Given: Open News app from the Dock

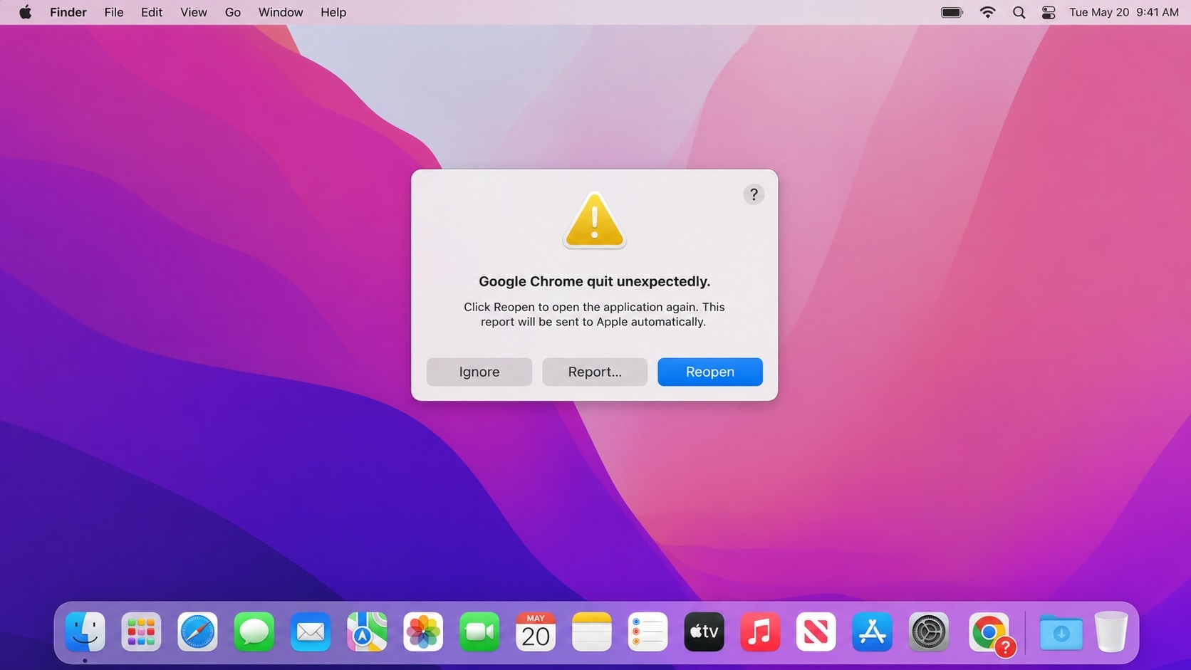Looking at the screenshot, I should [816, 632].
